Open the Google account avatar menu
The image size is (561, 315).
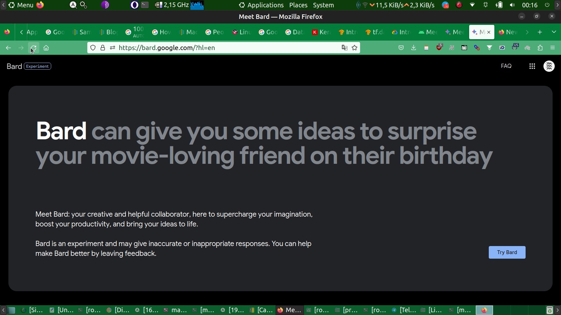(549, 66)
